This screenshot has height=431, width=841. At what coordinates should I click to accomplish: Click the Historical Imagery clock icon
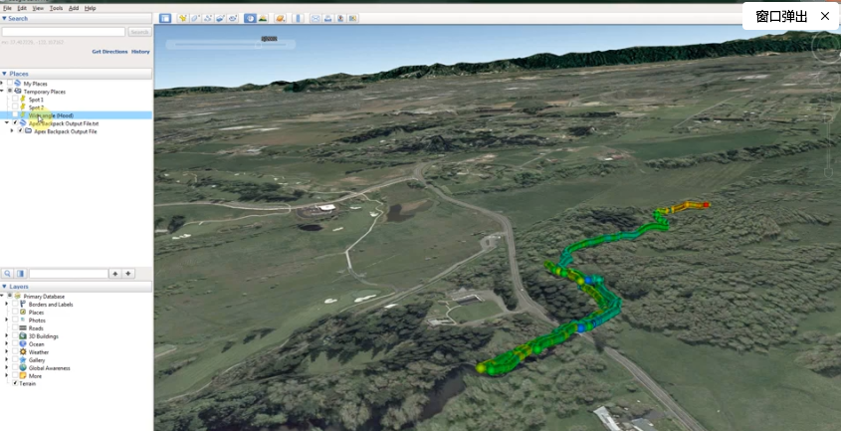pos(250,18)
